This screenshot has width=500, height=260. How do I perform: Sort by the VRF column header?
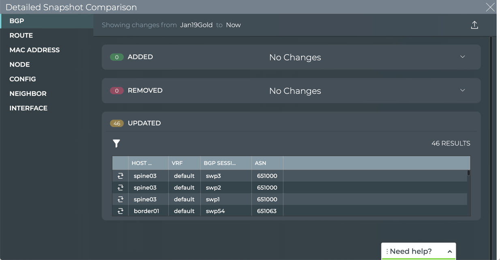point(177,163)
